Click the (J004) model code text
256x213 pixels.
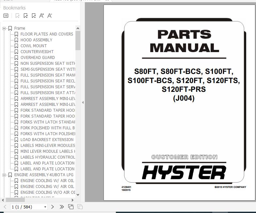(184, 98)
